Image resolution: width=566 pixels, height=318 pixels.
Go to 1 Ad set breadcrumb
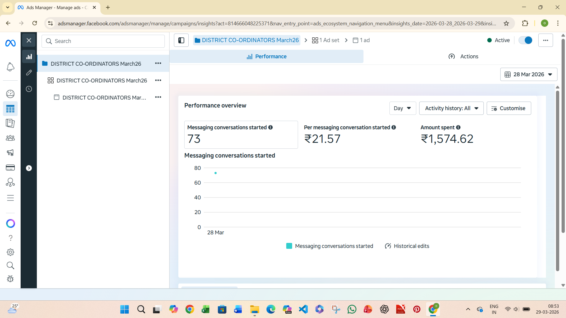(326, 40)
